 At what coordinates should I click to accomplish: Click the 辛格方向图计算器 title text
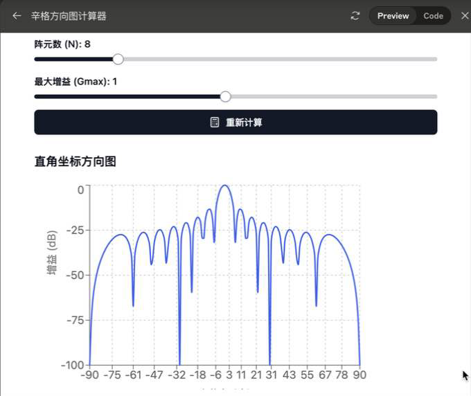tap(69, 16)
